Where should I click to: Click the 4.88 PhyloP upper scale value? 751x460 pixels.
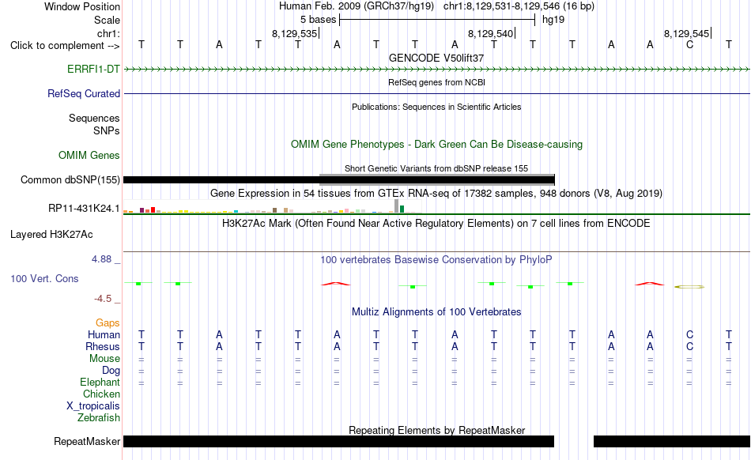click(x=101, y=259)
